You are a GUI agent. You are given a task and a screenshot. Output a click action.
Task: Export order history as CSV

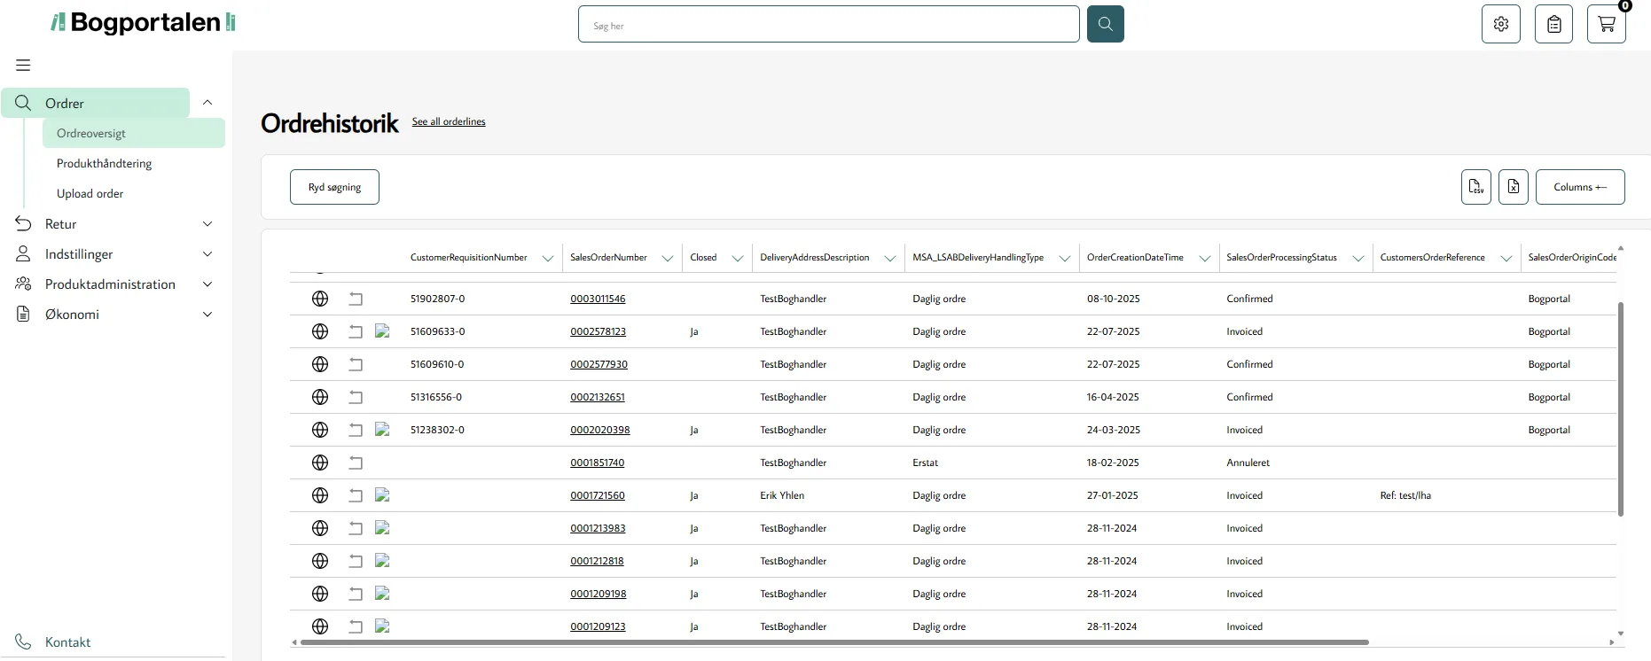[1475, 187]
